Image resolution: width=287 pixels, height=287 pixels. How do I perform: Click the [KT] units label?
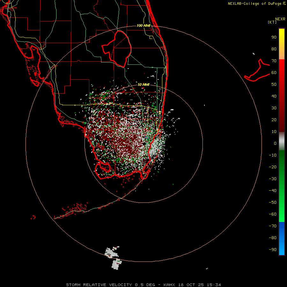tap(272, 22)
